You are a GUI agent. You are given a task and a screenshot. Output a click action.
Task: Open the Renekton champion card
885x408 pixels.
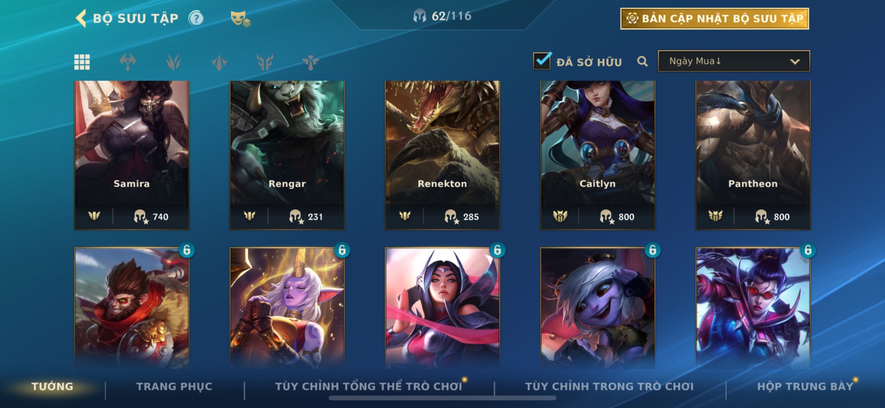(x=442, y=155)
